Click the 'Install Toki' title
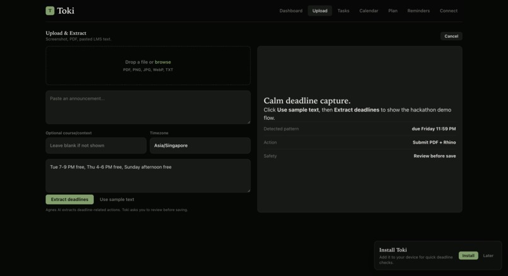The height and width of the screenshot is (276, 508). point(393,250)
